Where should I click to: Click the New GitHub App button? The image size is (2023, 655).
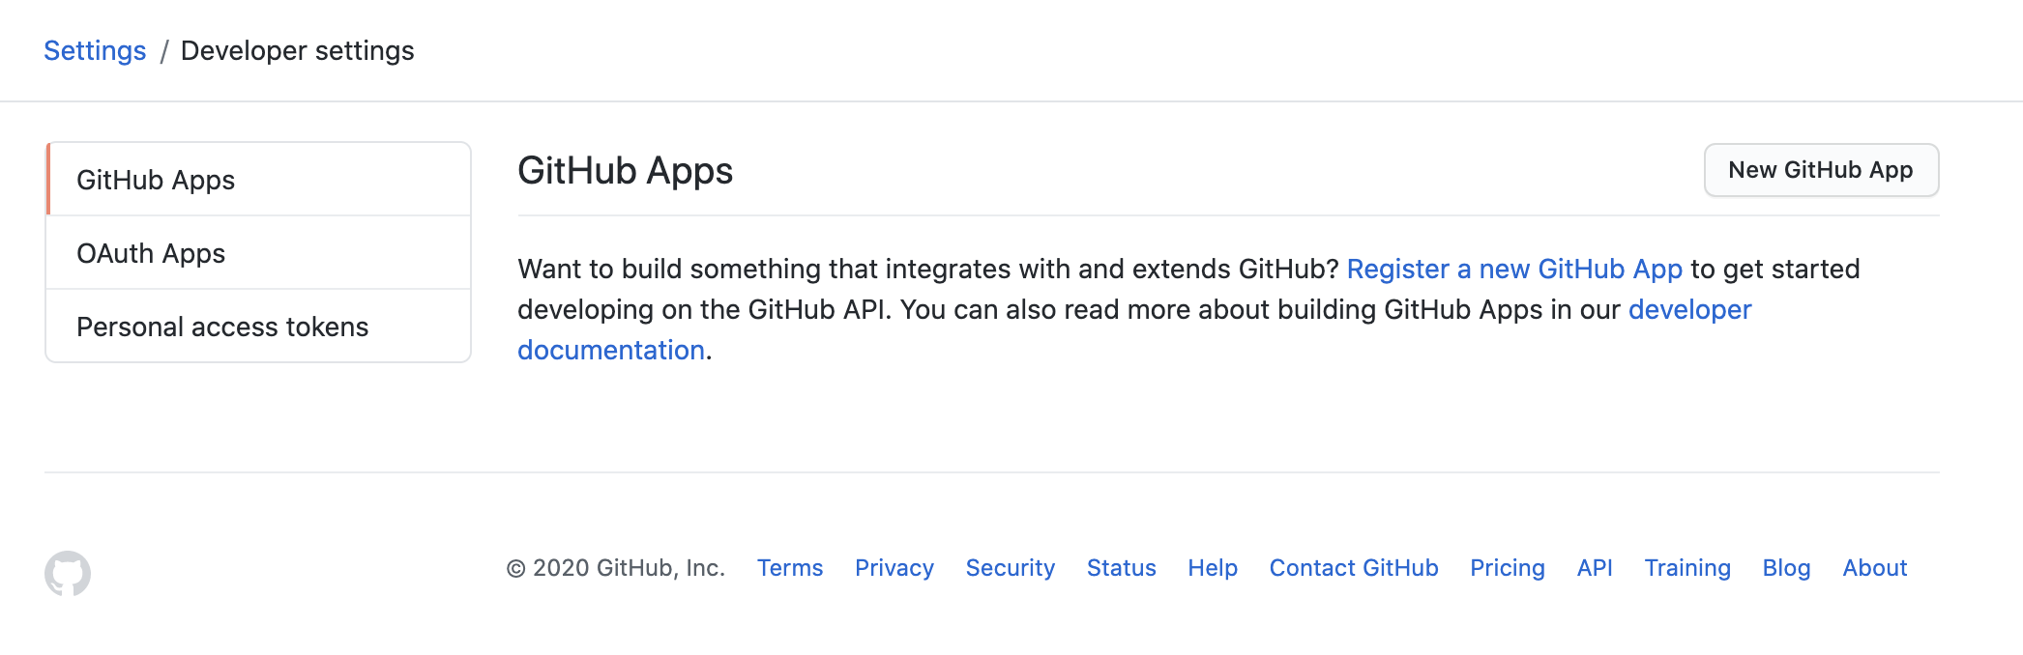[x=1820, y=170]
